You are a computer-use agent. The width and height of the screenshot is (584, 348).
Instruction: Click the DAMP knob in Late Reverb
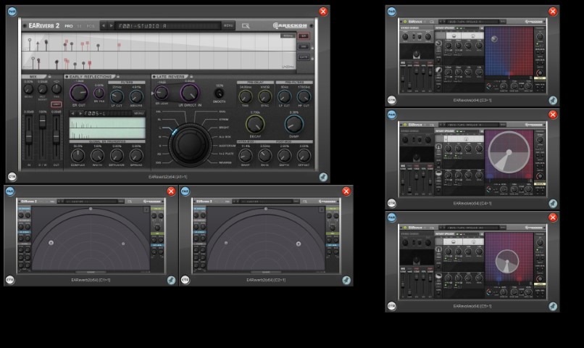coord(294,124)
